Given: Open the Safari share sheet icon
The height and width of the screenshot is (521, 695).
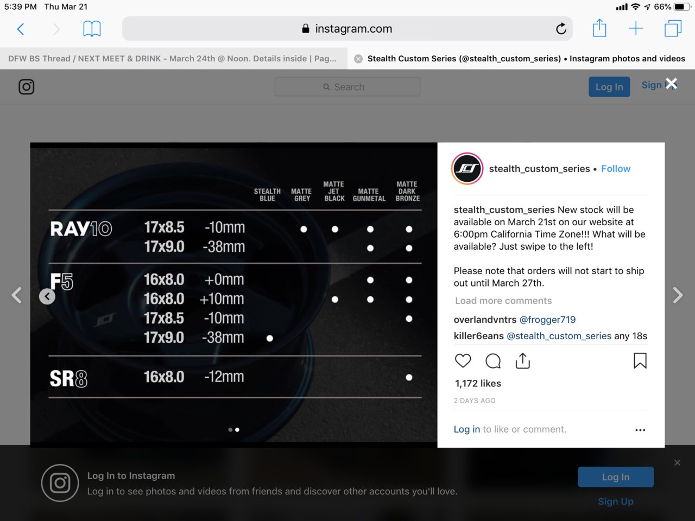Looking at the screenshot, I should pyautogui.click(x=599, y=28).
